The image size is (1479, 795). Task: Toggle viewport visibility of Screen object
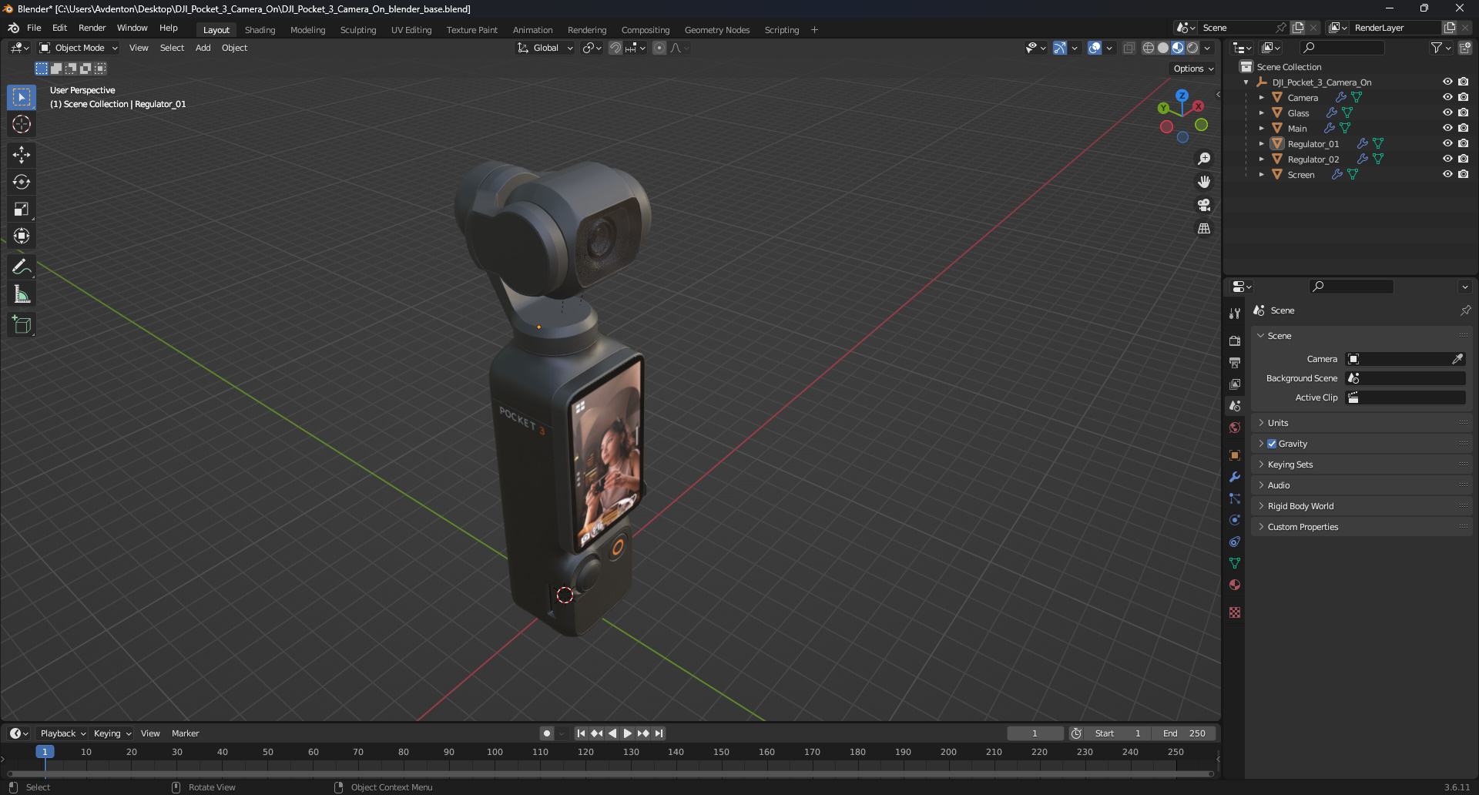tap(1447, 174)
